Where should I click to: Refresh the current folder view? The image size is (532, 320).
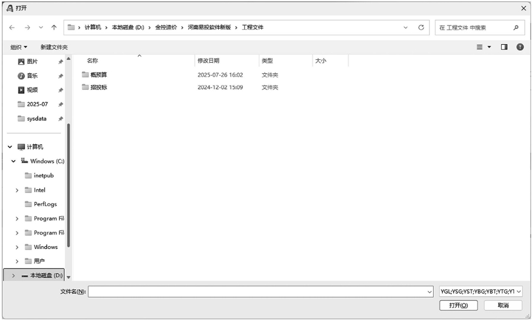pyautogui.click(x=421, y=27)
